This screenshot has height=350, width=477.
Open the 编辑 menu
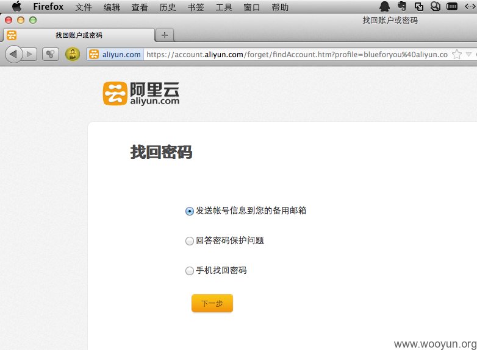tap(112, 7)
